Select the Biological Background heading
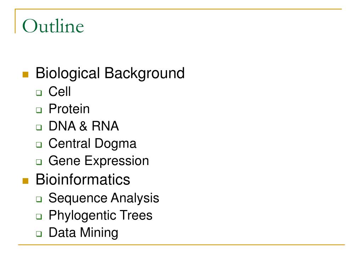Image resolution: width=363 pixels, height=272 pixels. 110,74
